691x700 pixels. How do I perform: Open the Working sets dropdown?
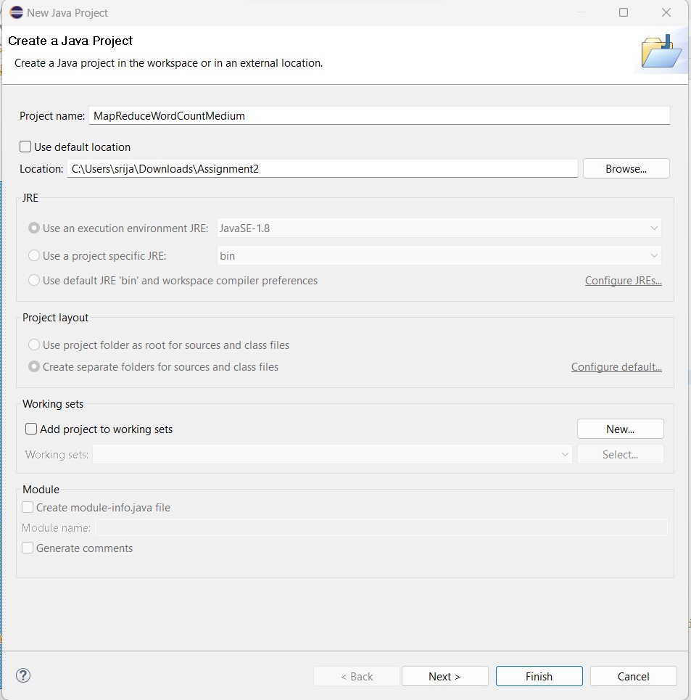(565, 454)
